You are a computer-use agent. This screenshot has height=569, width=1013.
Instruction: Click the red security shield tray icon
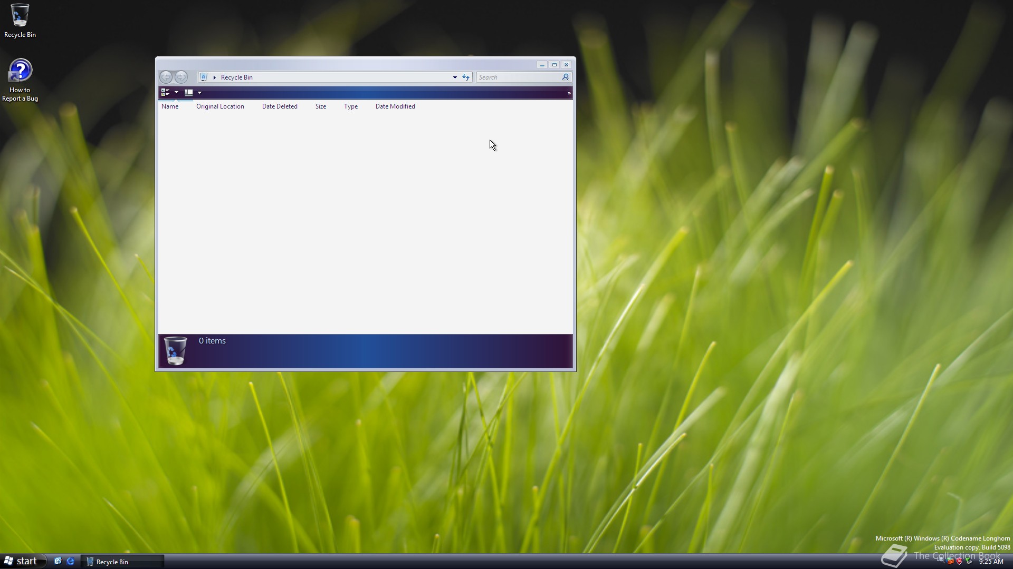(x=959, y=561)
